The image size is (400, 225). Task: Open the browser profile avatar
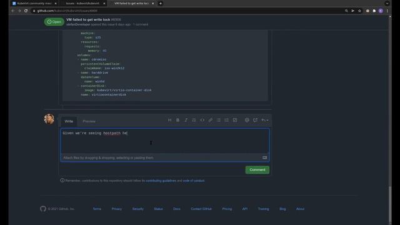coord(381,11)
